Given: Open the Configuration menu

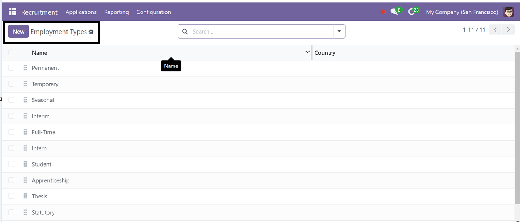Looking at the screenshot, I should coord(154,12).
